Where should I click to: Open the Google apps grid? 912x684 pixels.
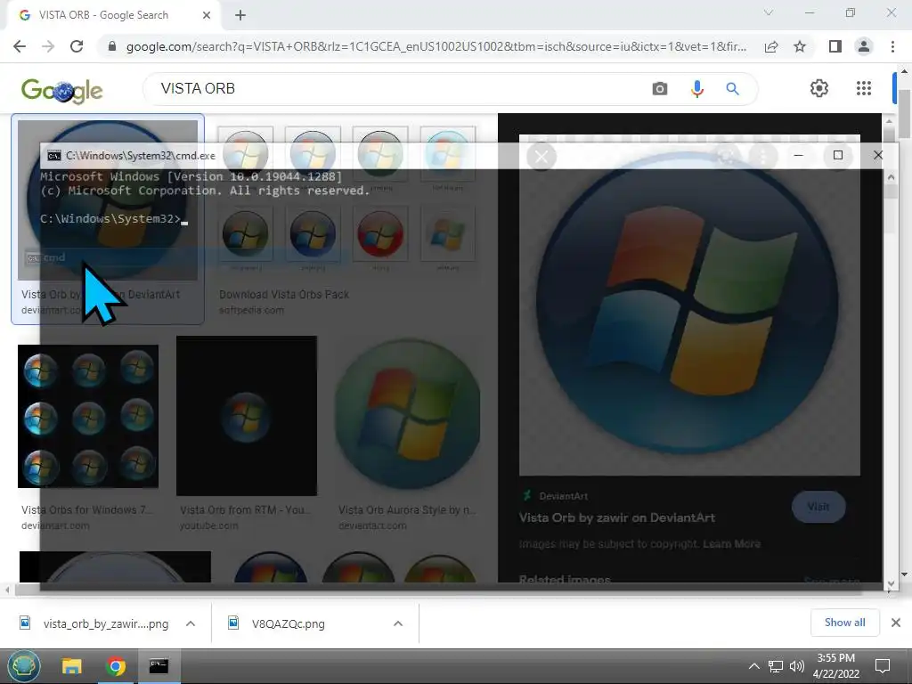(864, 88)
